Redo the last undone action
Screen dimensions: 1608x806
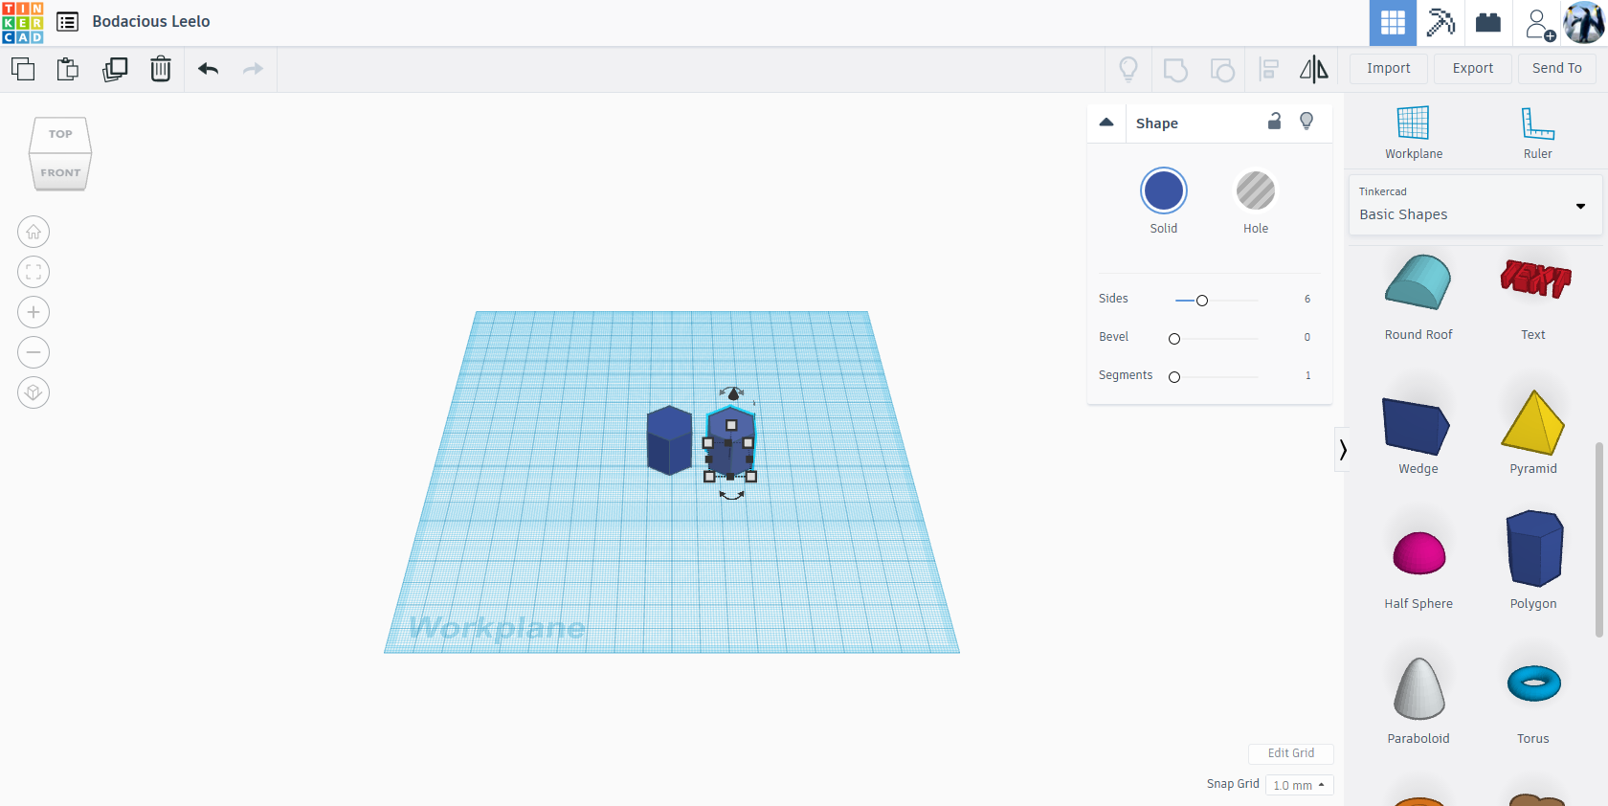point(253,69)
